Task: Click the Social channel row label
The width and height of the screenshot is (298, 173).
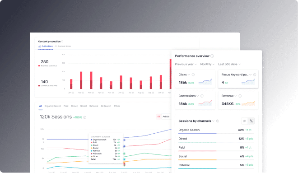Action: point(183,156)
